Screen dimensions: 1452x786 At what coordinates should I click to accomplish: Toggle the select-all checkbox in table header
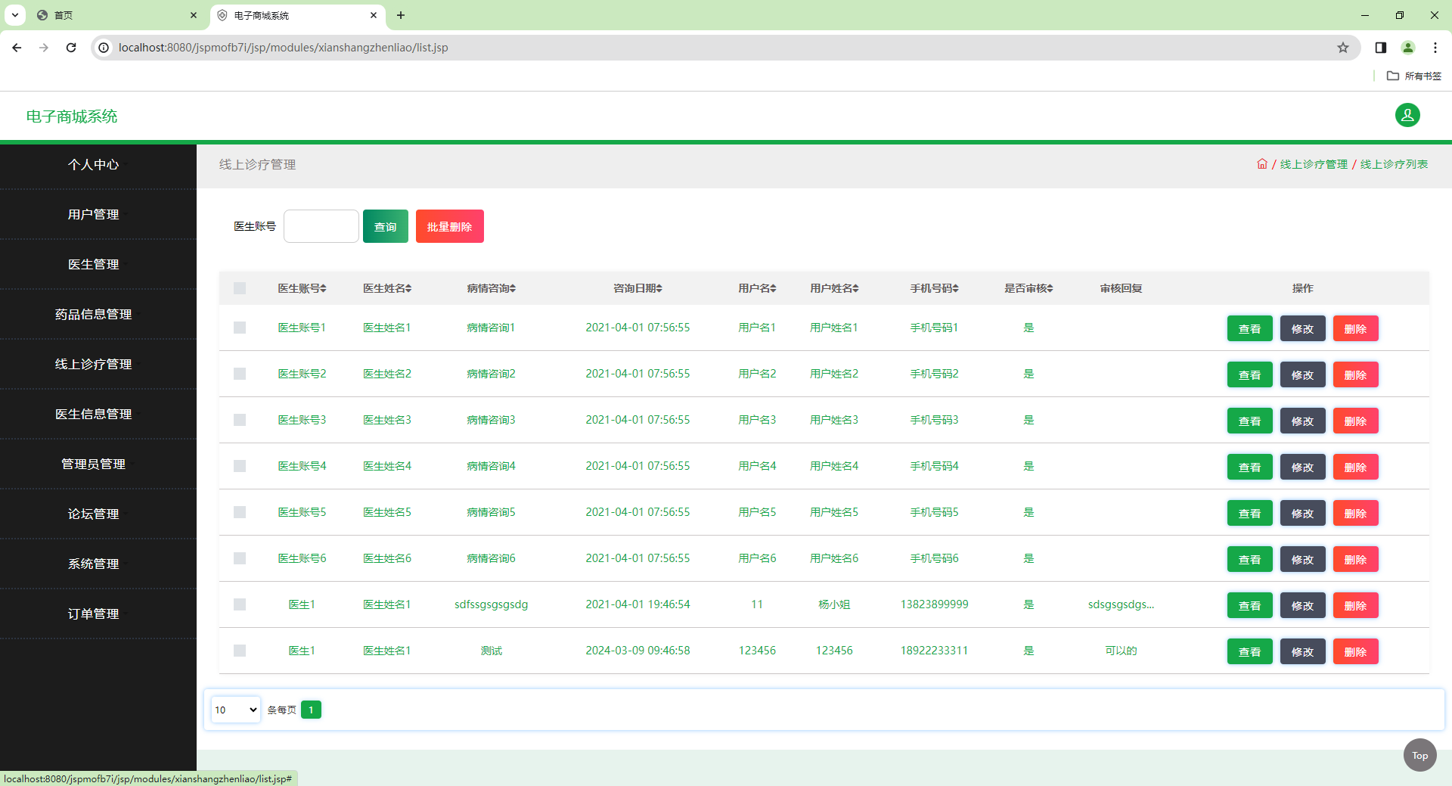click(x=240, y=288)
